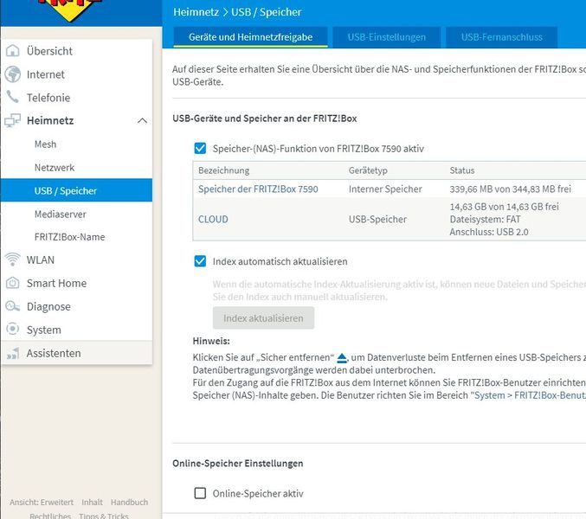Click the Smart Home icon
The height and width of the screenshot is (519, 586).
(13, 283)
